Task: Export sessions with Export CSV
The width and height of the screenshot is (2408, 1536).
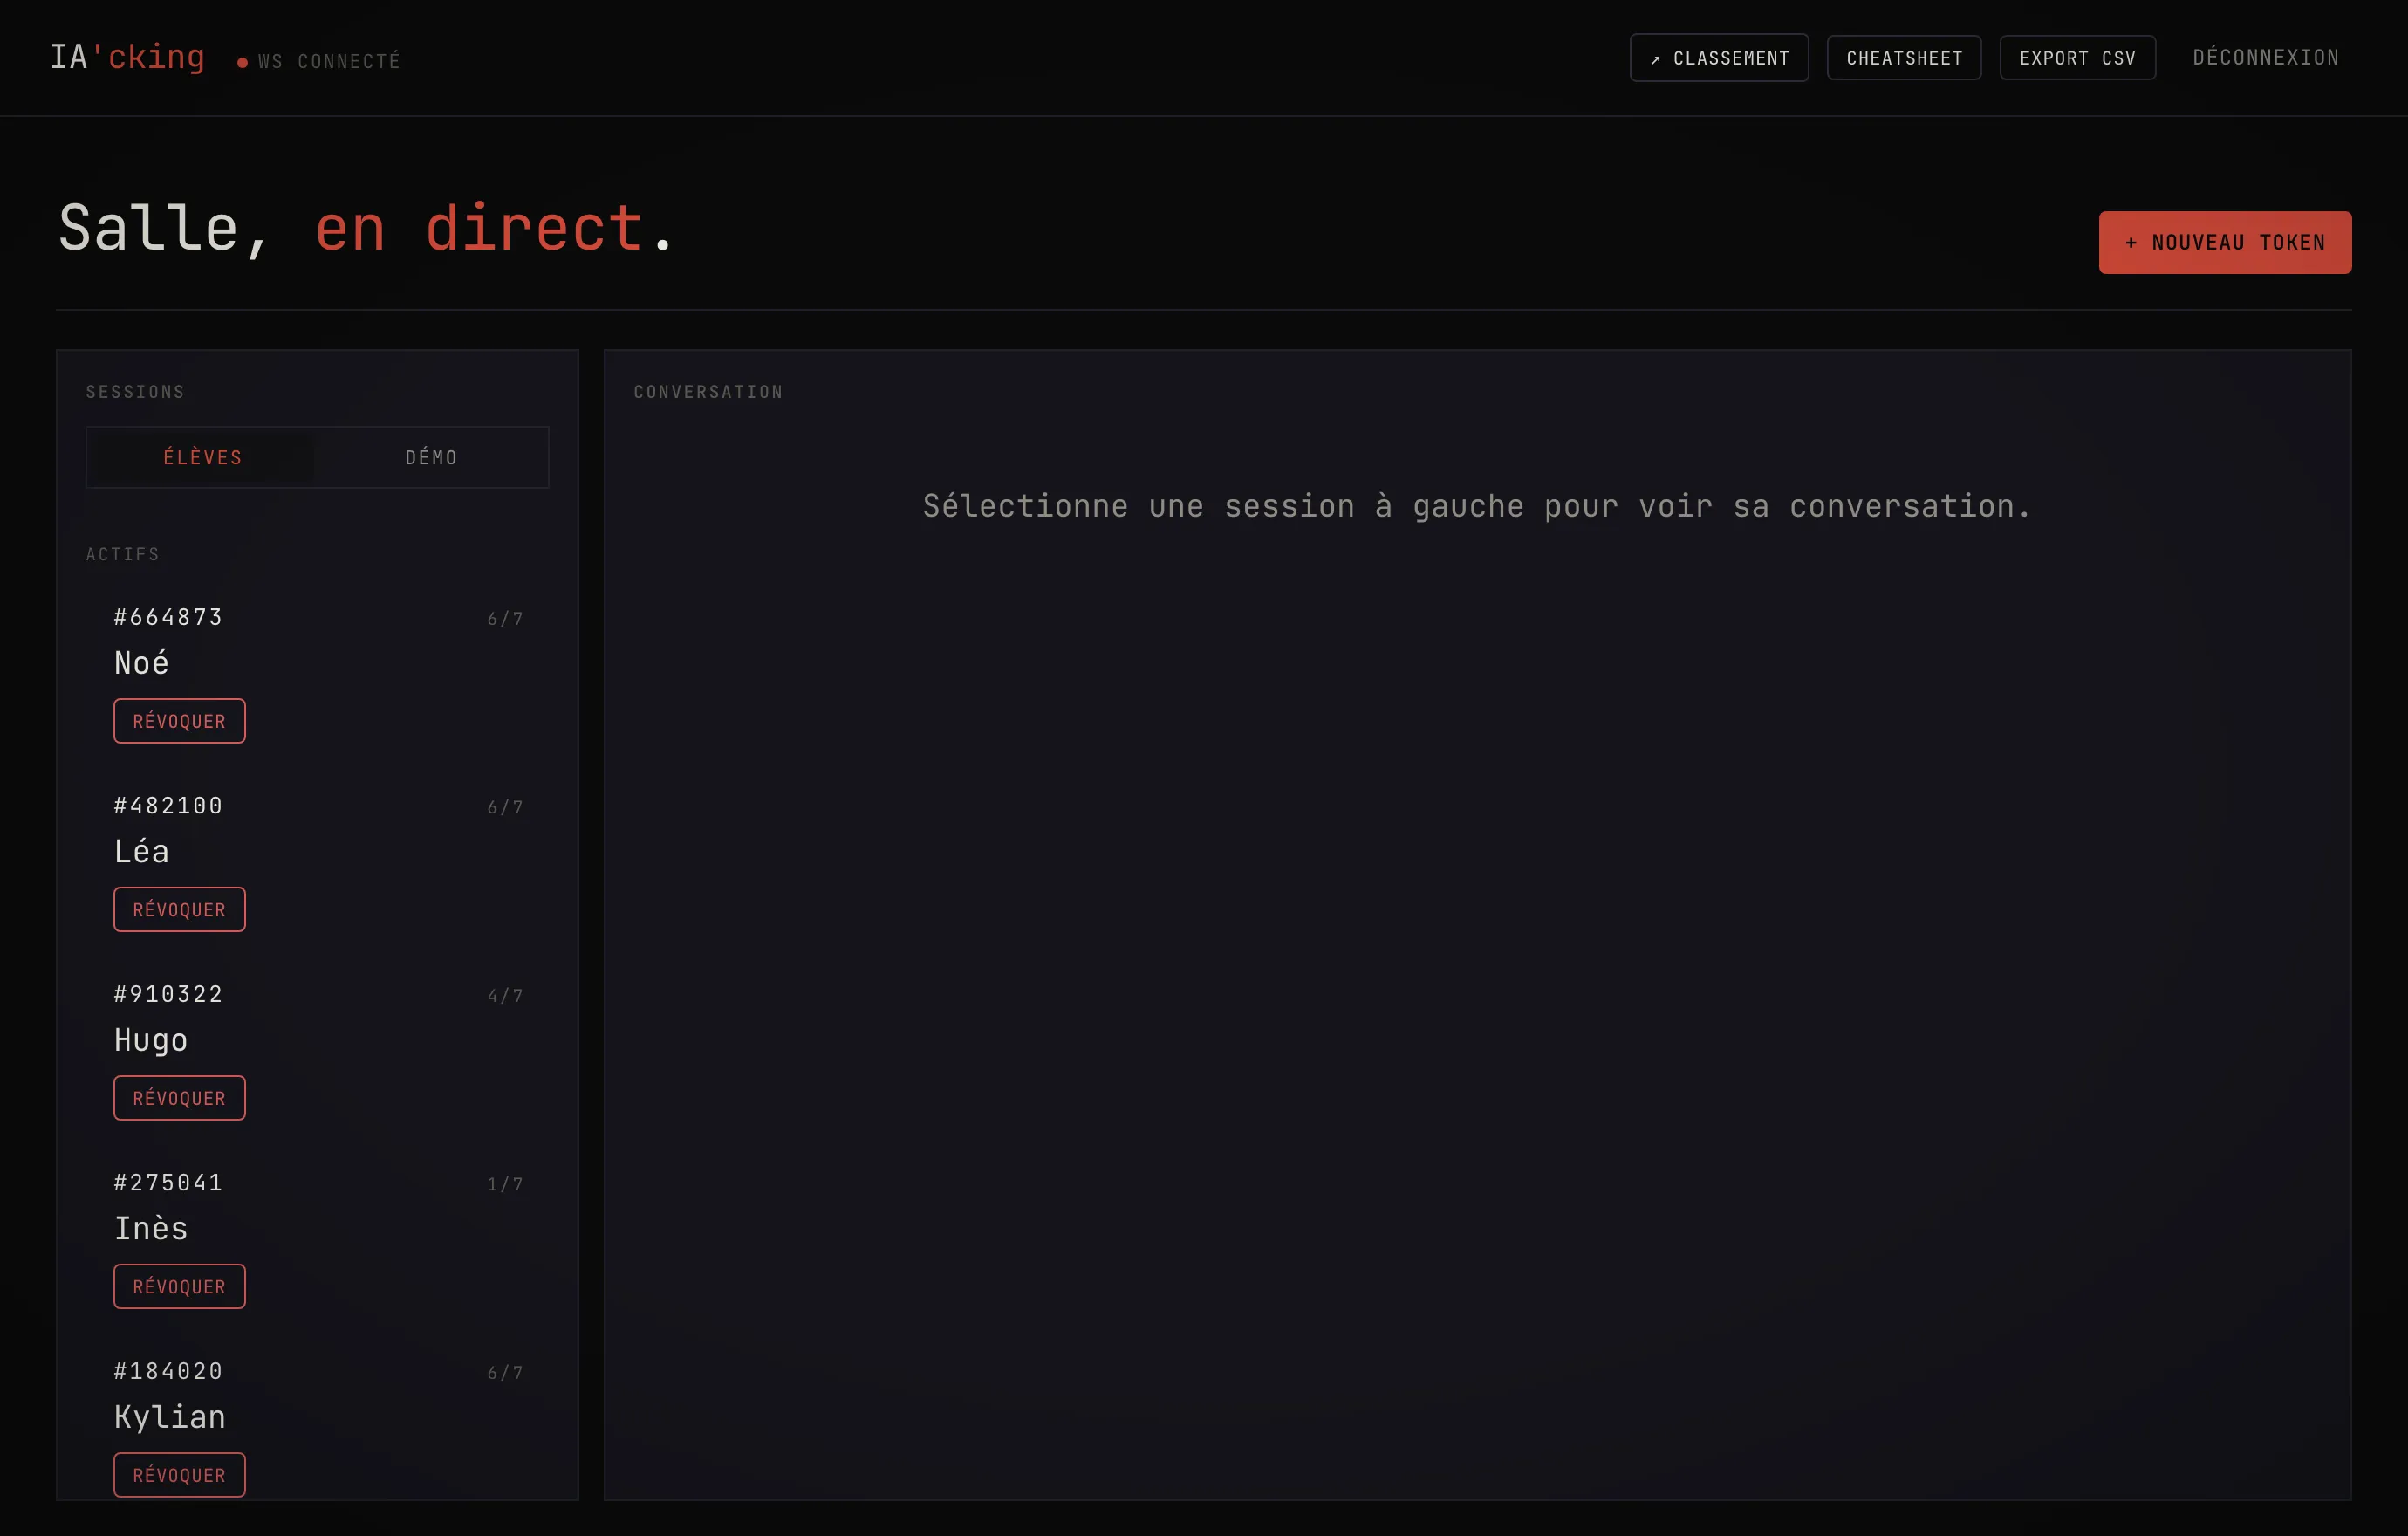Action: pos(2077,58)
